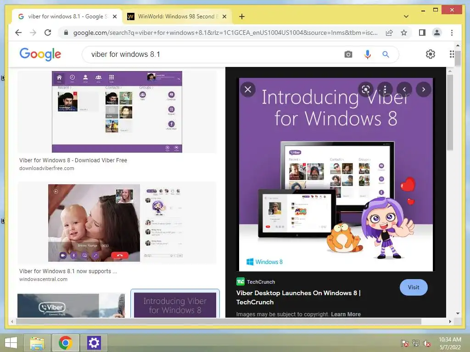
Task: Open Action Center flag in system tray
Action: [405, 343]
